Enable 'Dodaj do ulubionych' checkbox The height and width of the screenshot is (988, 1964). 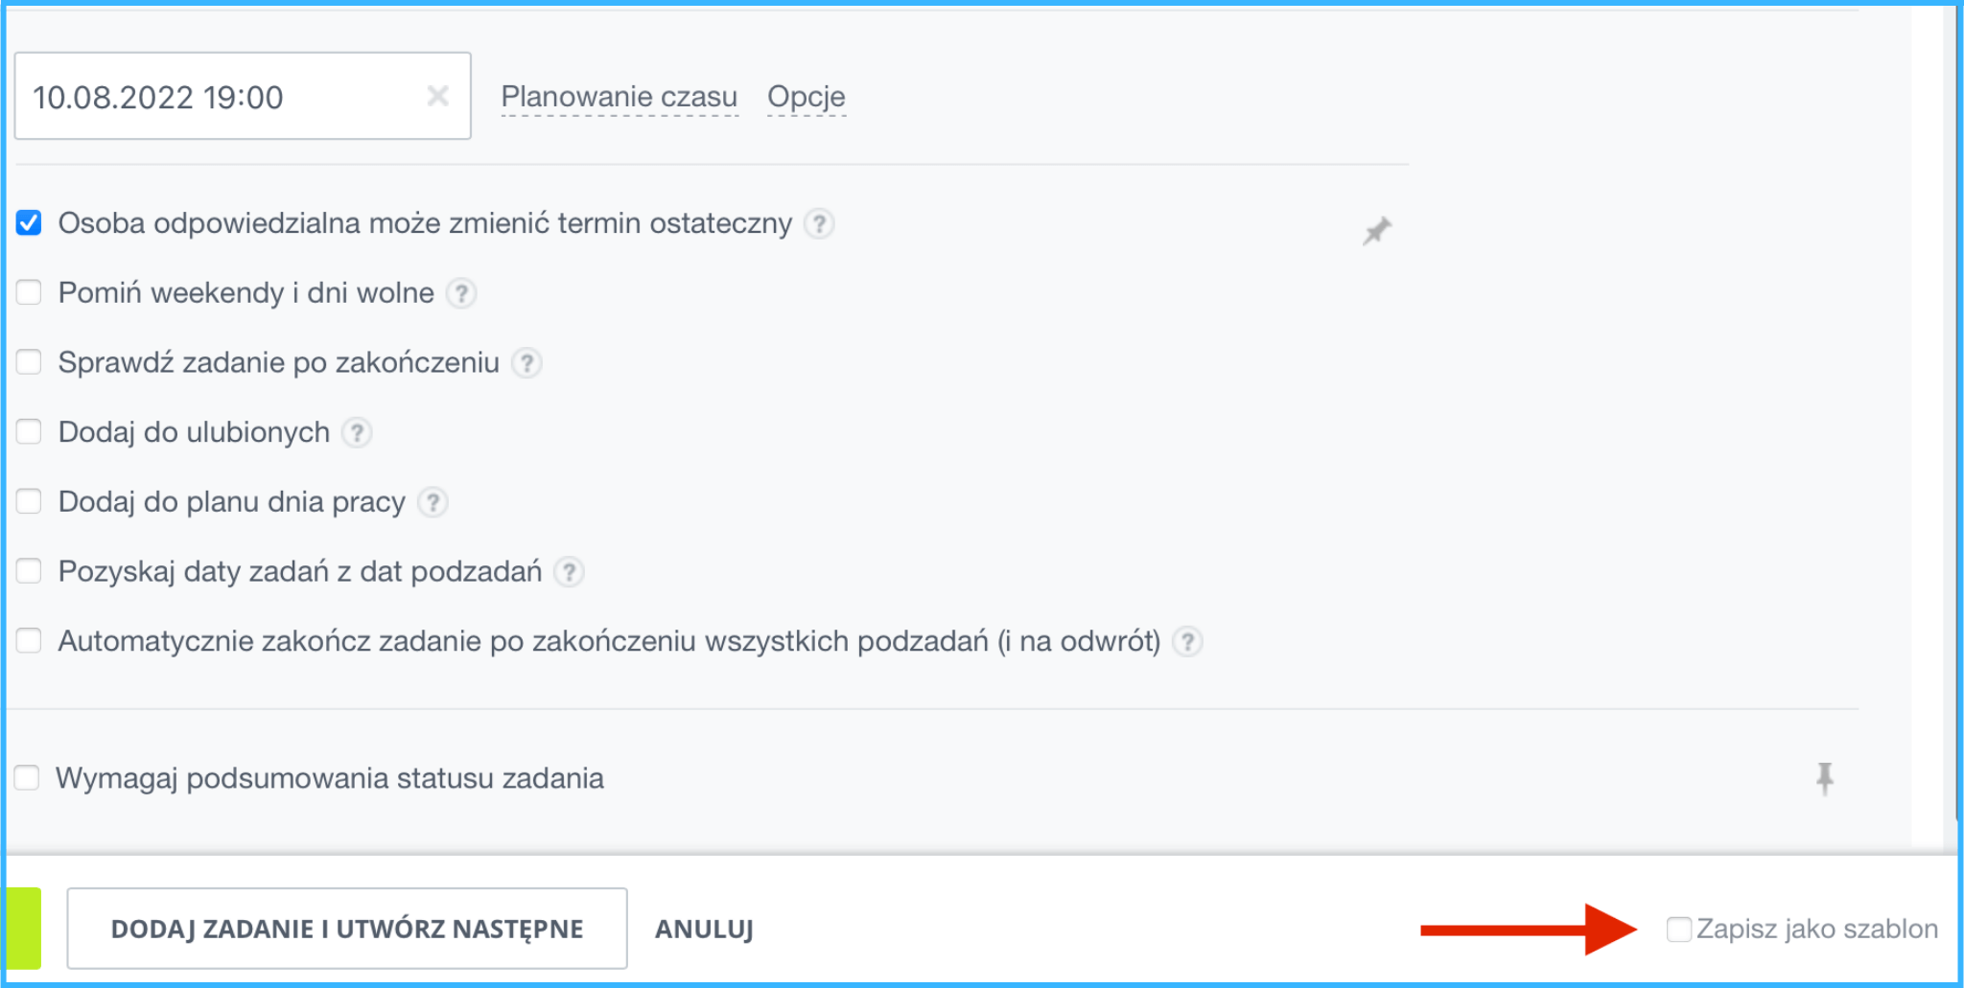click(29, 432)
